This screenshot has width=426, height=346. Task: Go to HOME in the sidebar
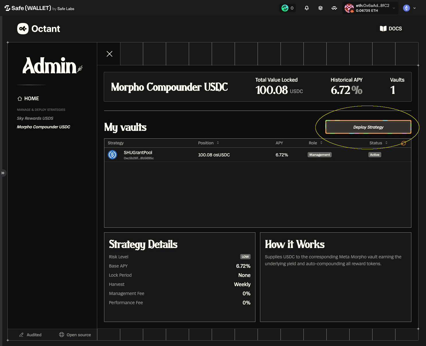click(28, 99)
